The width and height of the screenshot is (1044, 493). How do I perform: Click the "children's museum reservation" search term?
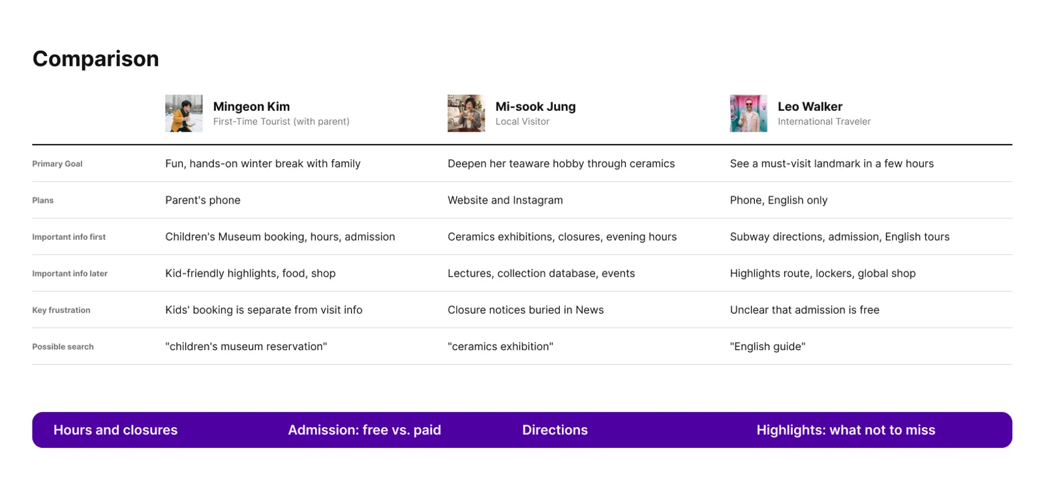click(246, 346)
